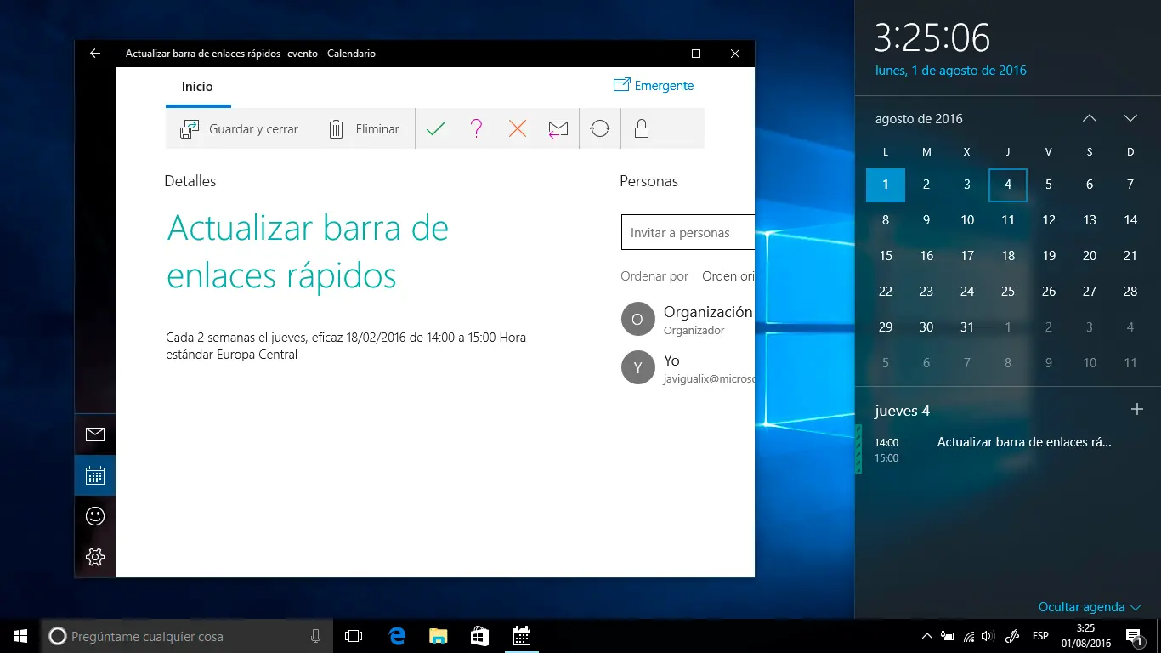Mark the event as private
The height and width of the screenshot is (653, 1161).
(642, 128)
